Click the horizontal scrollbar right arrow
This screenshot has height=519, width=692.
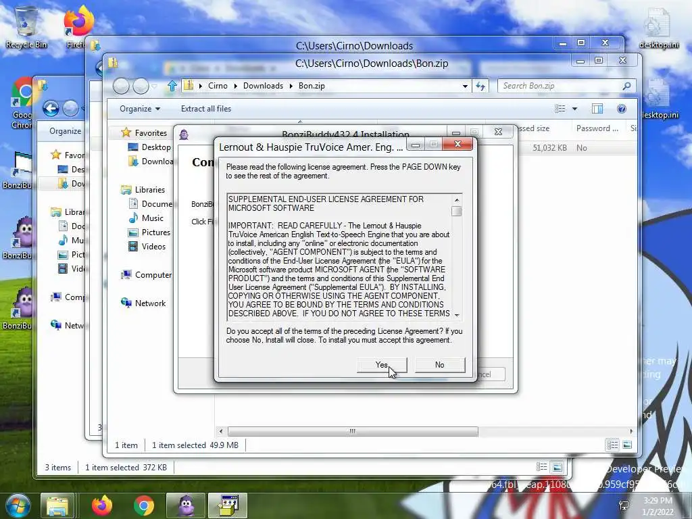[x=631, y=431]
